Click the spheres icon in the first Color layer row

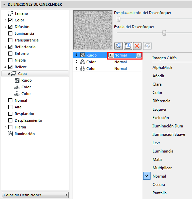[83, 62]
